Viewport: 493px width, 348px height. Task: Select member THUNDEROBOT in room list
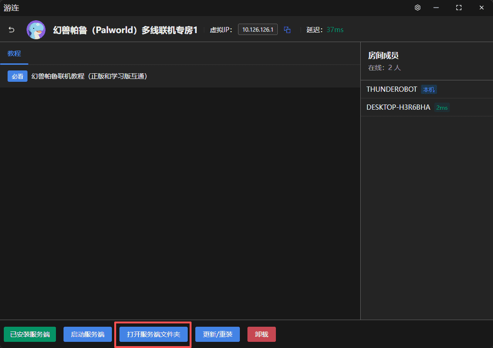(x=427, y=89)
